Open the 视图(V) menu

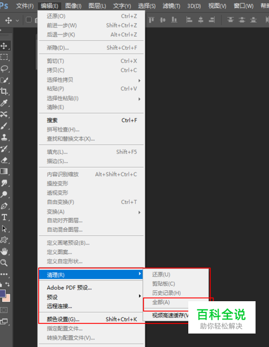pos(217,6)
